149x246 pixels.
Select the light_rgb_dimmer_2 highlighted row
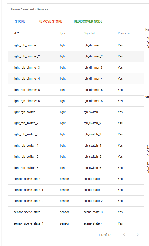[27, 56]
